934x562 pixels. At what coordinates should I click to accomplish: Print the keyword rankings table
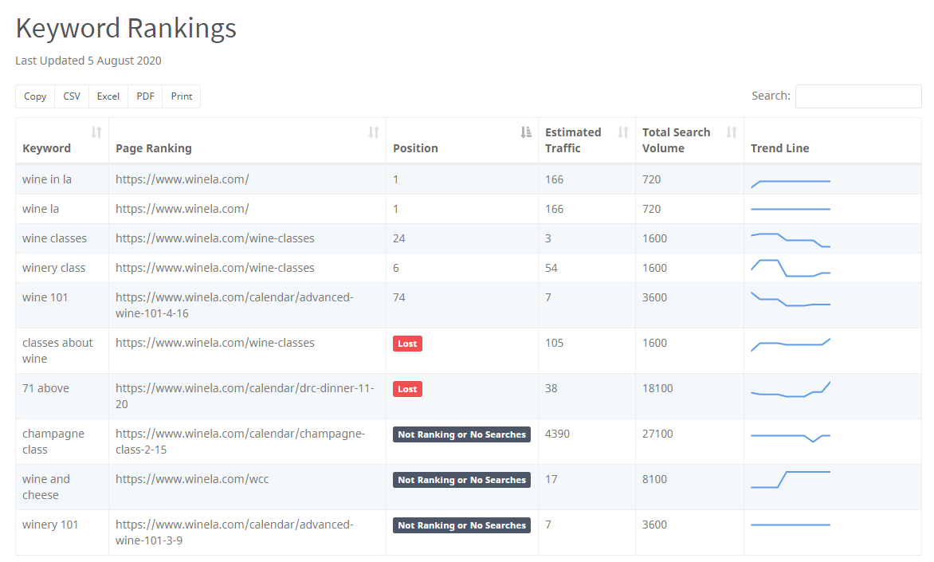182,96
